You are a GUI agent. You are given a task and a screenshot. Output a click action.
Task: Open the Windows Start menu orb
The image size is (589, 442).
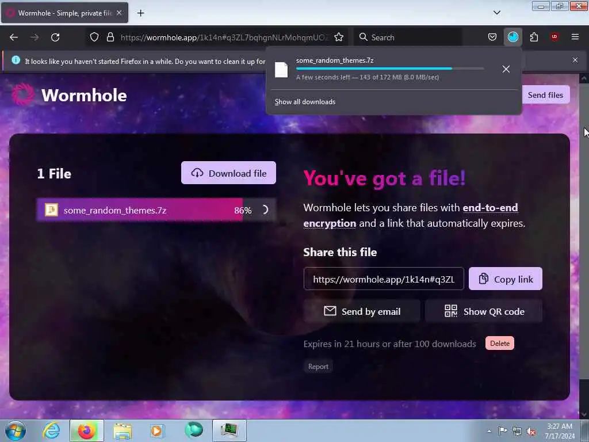coord(16,430)
